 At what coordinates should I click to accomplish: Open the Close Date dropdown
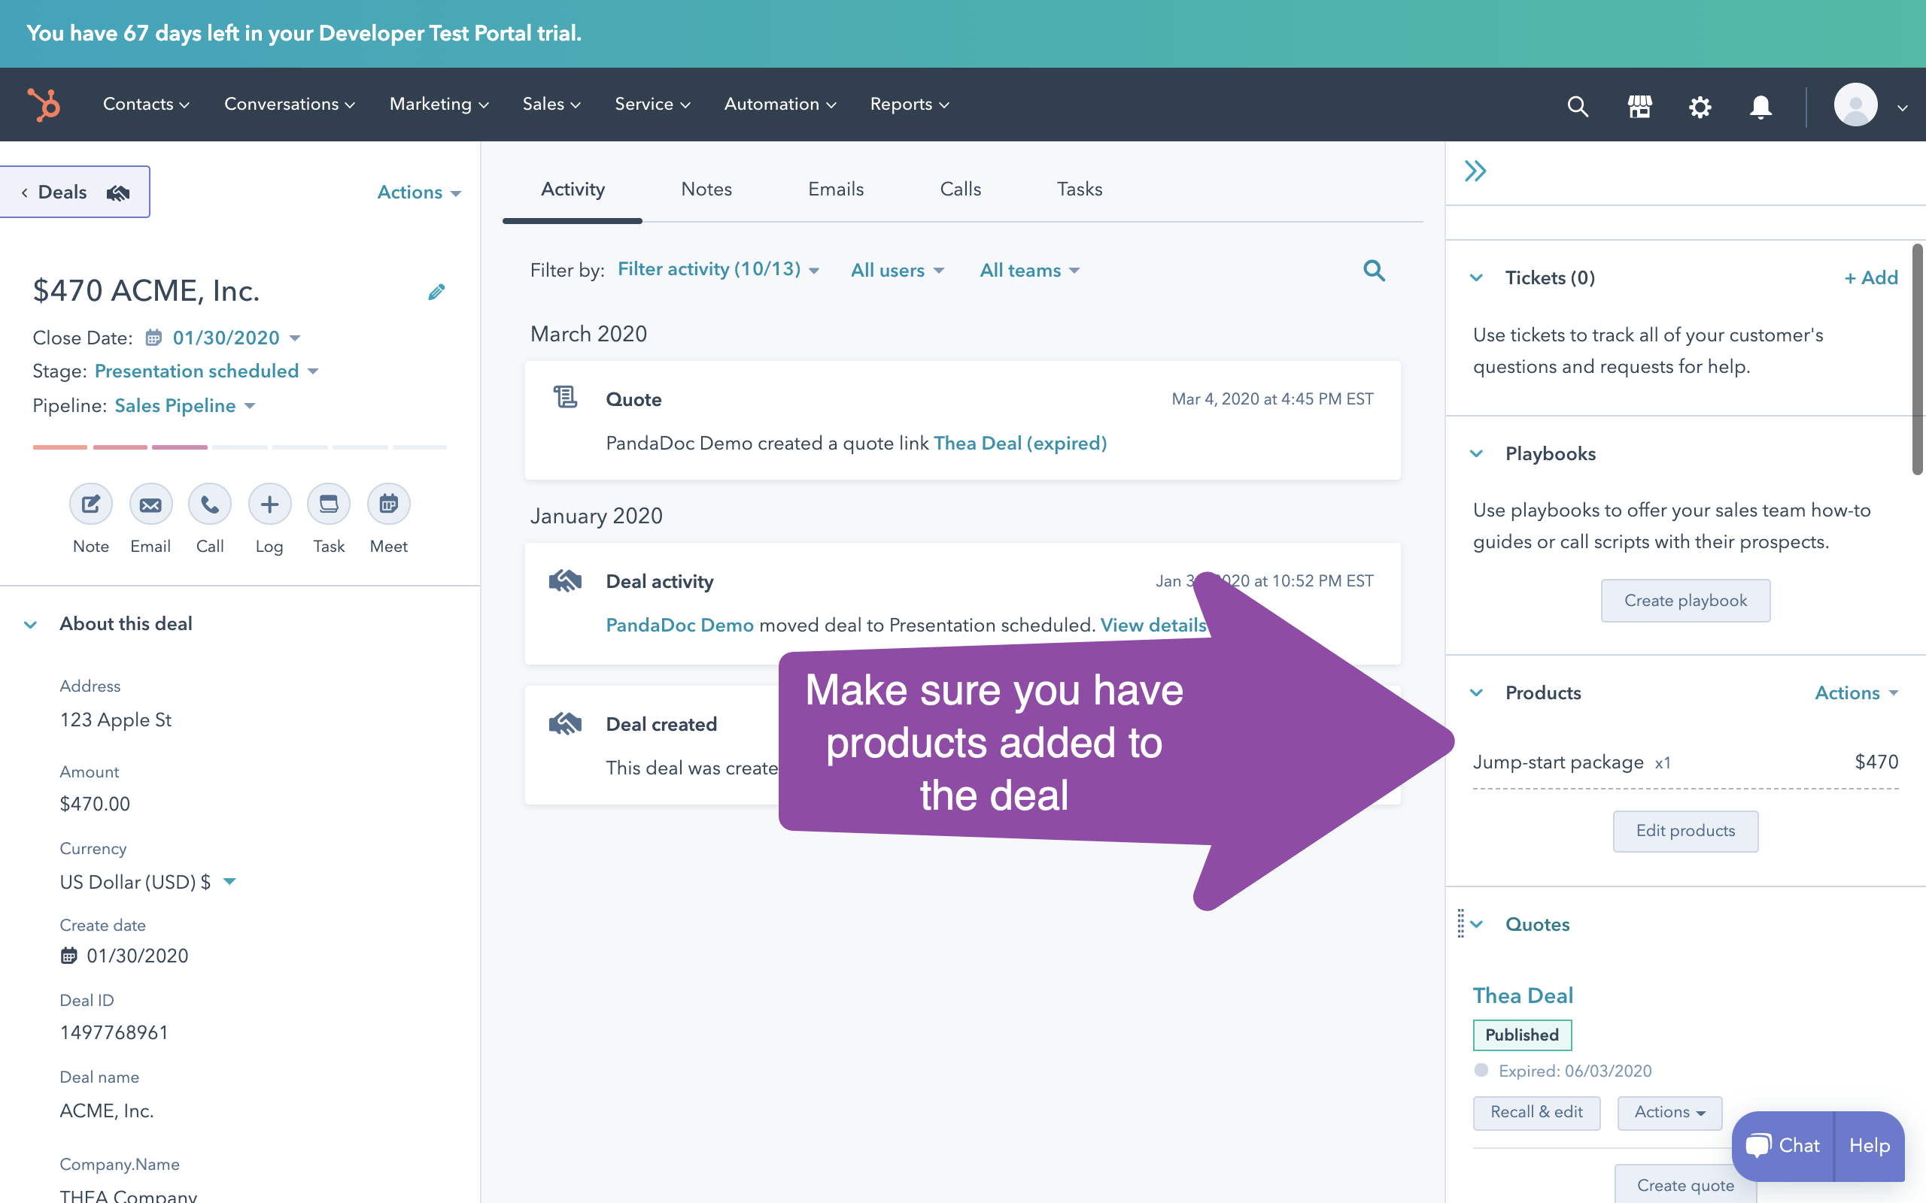[x=236, y=338]
